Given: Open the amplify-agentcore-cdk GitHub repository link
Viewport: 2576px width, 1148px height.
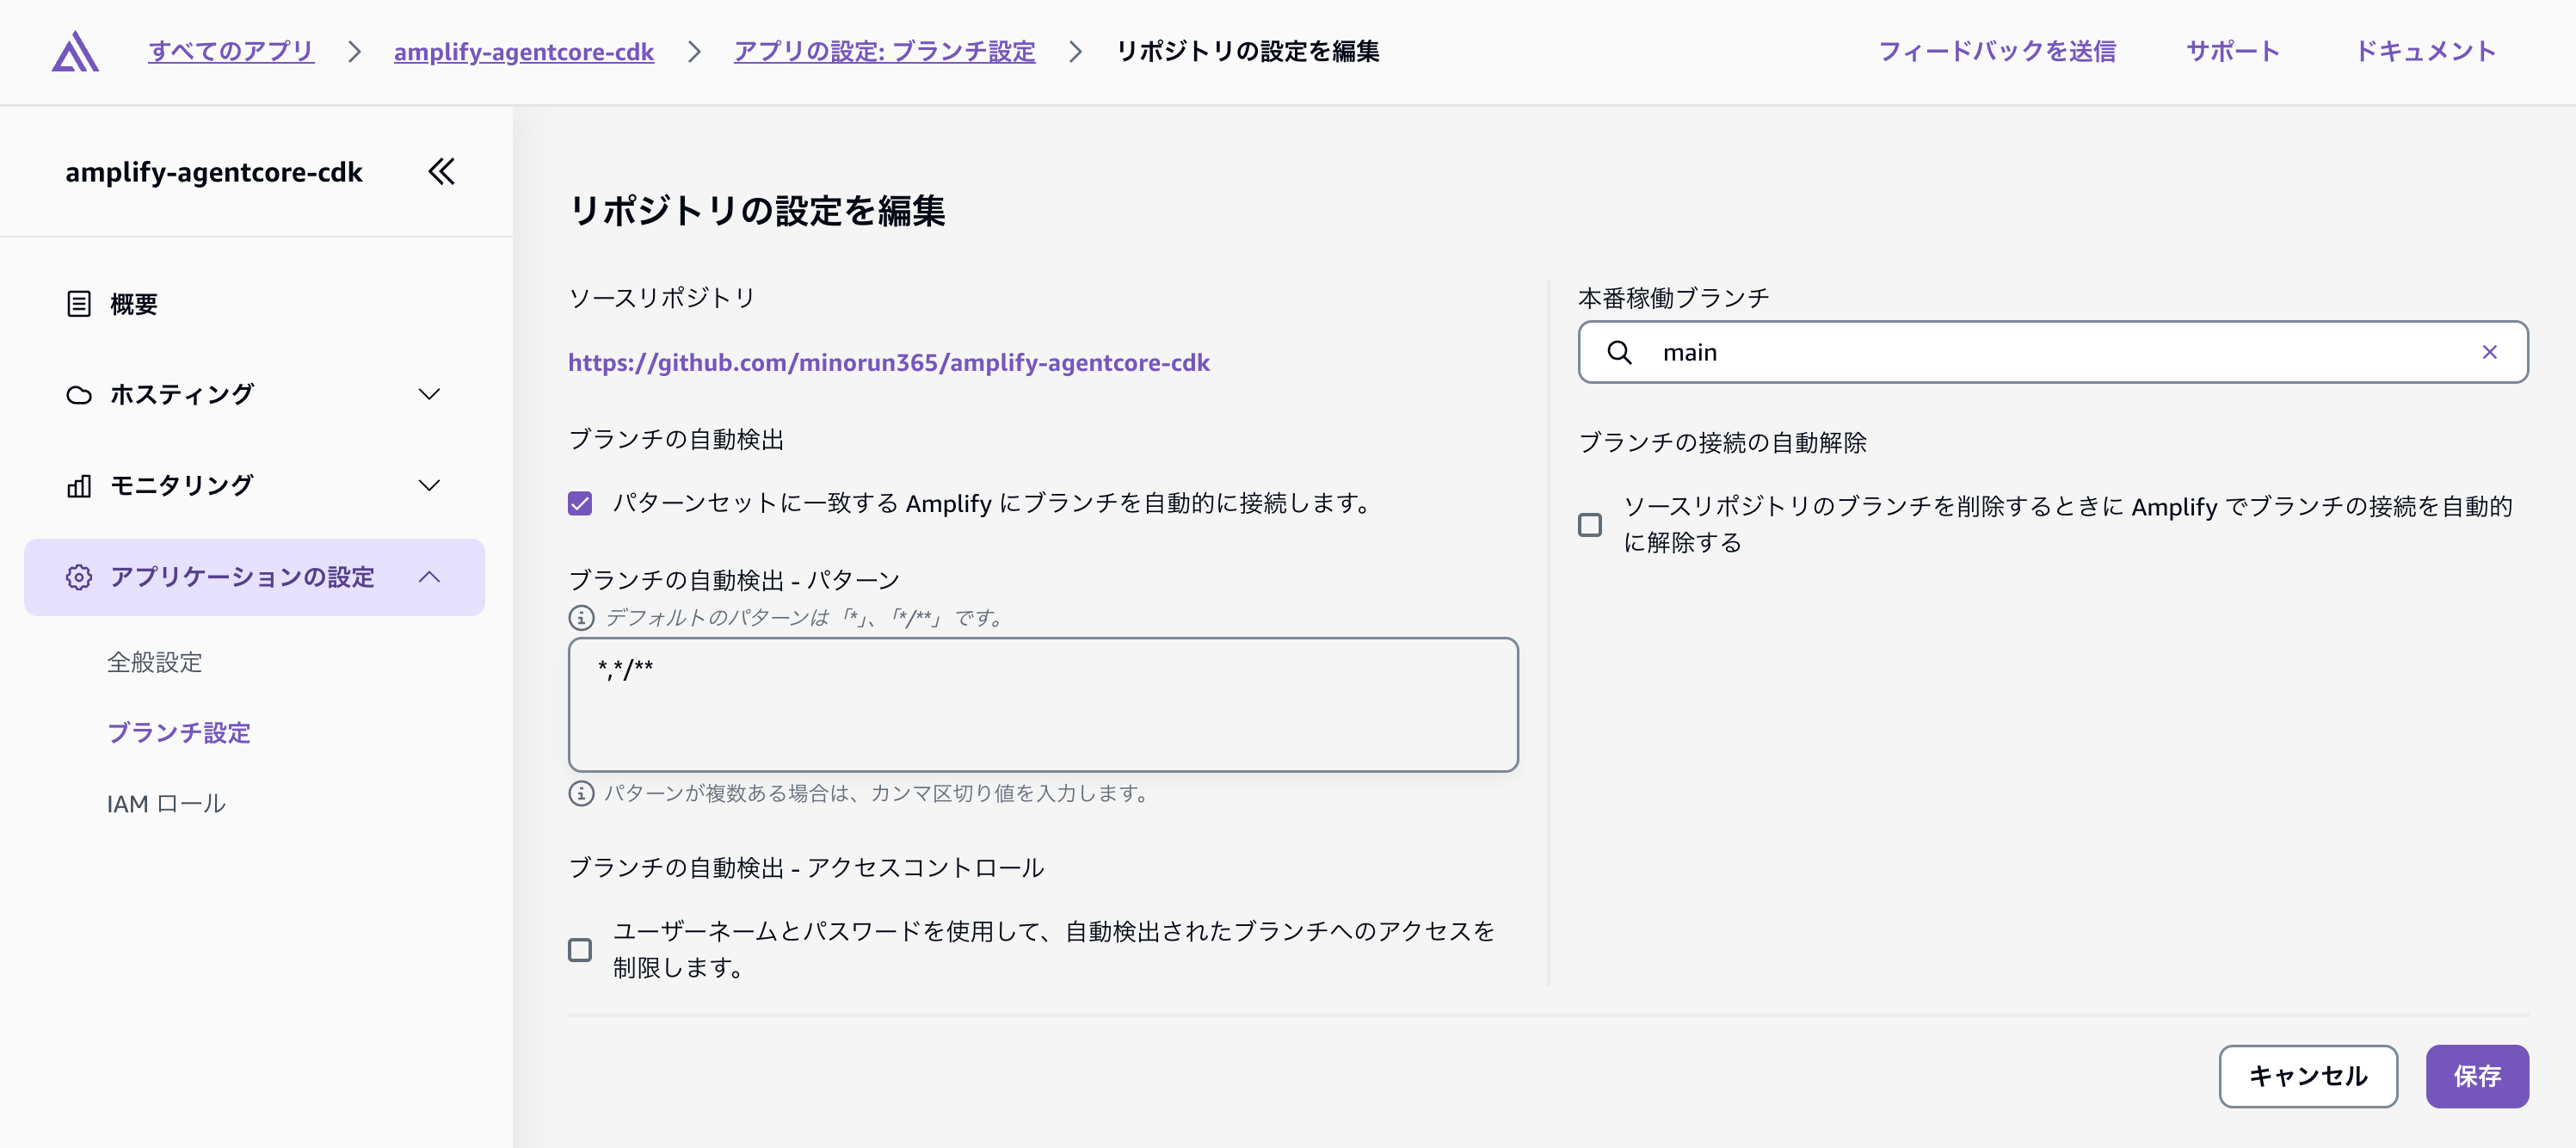Looking at the screenshot, I should pos(888,362).
